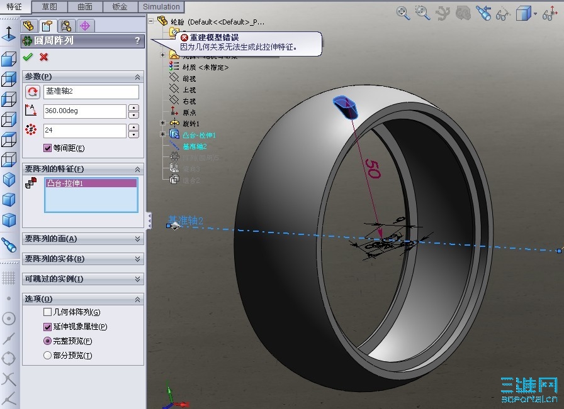Switch to the 曲面 tab
Image resolution: width=564 pixels, height=409 pixels.
click(x=85, y=7)
